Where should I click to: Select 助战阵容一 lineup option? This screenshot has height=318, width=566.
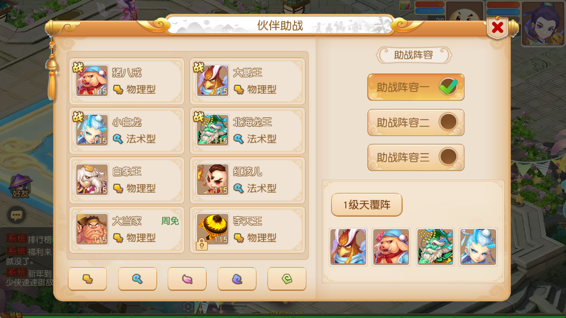(x=416, y=87)
